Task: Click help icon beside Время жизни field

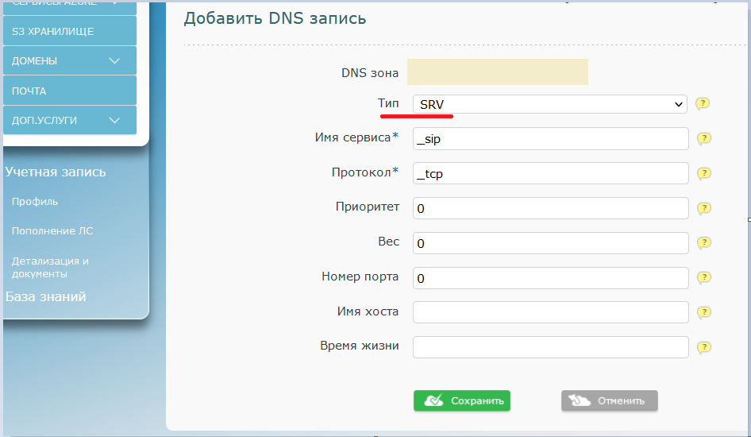Action: (703, 348)
